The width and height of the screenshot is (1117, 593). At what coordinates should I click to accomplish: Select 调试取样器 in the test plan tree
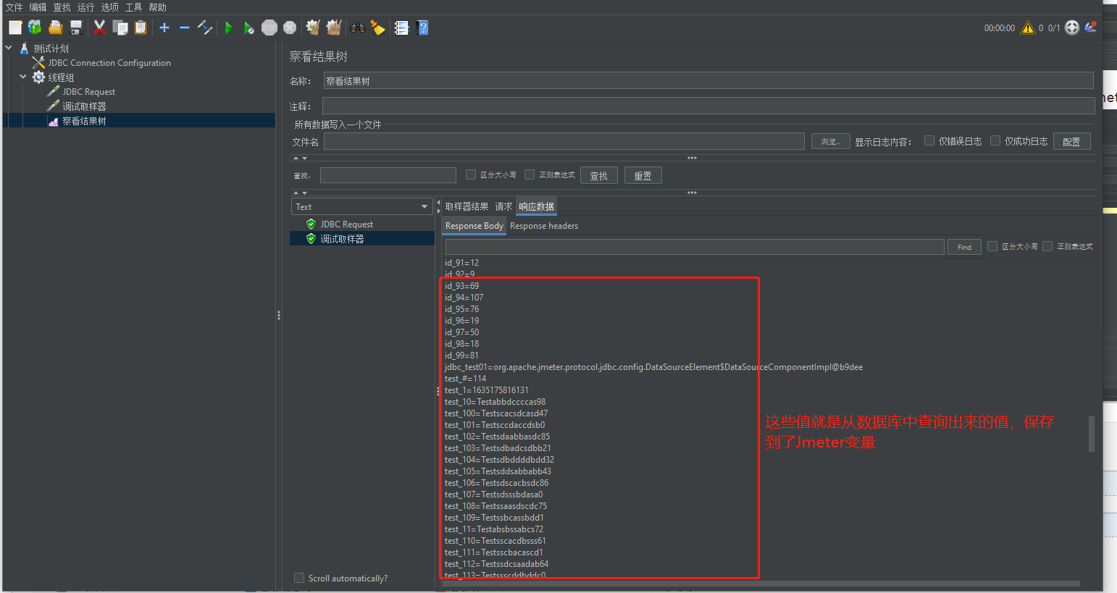[x=84, y=106]
